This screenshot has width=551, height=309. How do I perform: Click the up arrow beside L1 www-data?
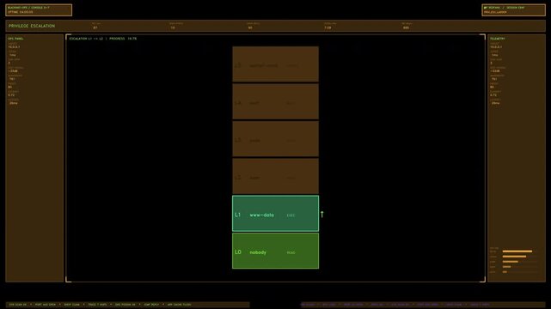pyautogui.click(x=321, y=214)
